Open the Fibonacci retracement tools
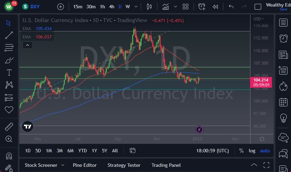Image resolution: width=291 pixels, height=172 pixels. tap(9, 47)
